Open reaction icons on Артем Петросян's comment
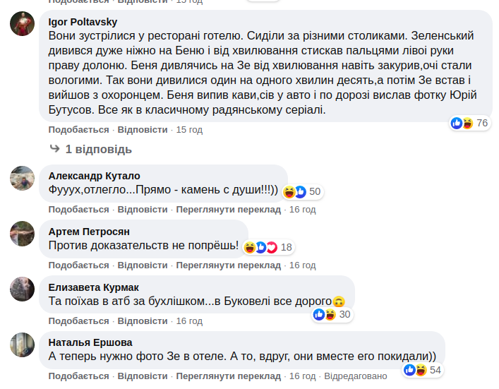Screen dimensions: 499x389 tap(268, 247)
